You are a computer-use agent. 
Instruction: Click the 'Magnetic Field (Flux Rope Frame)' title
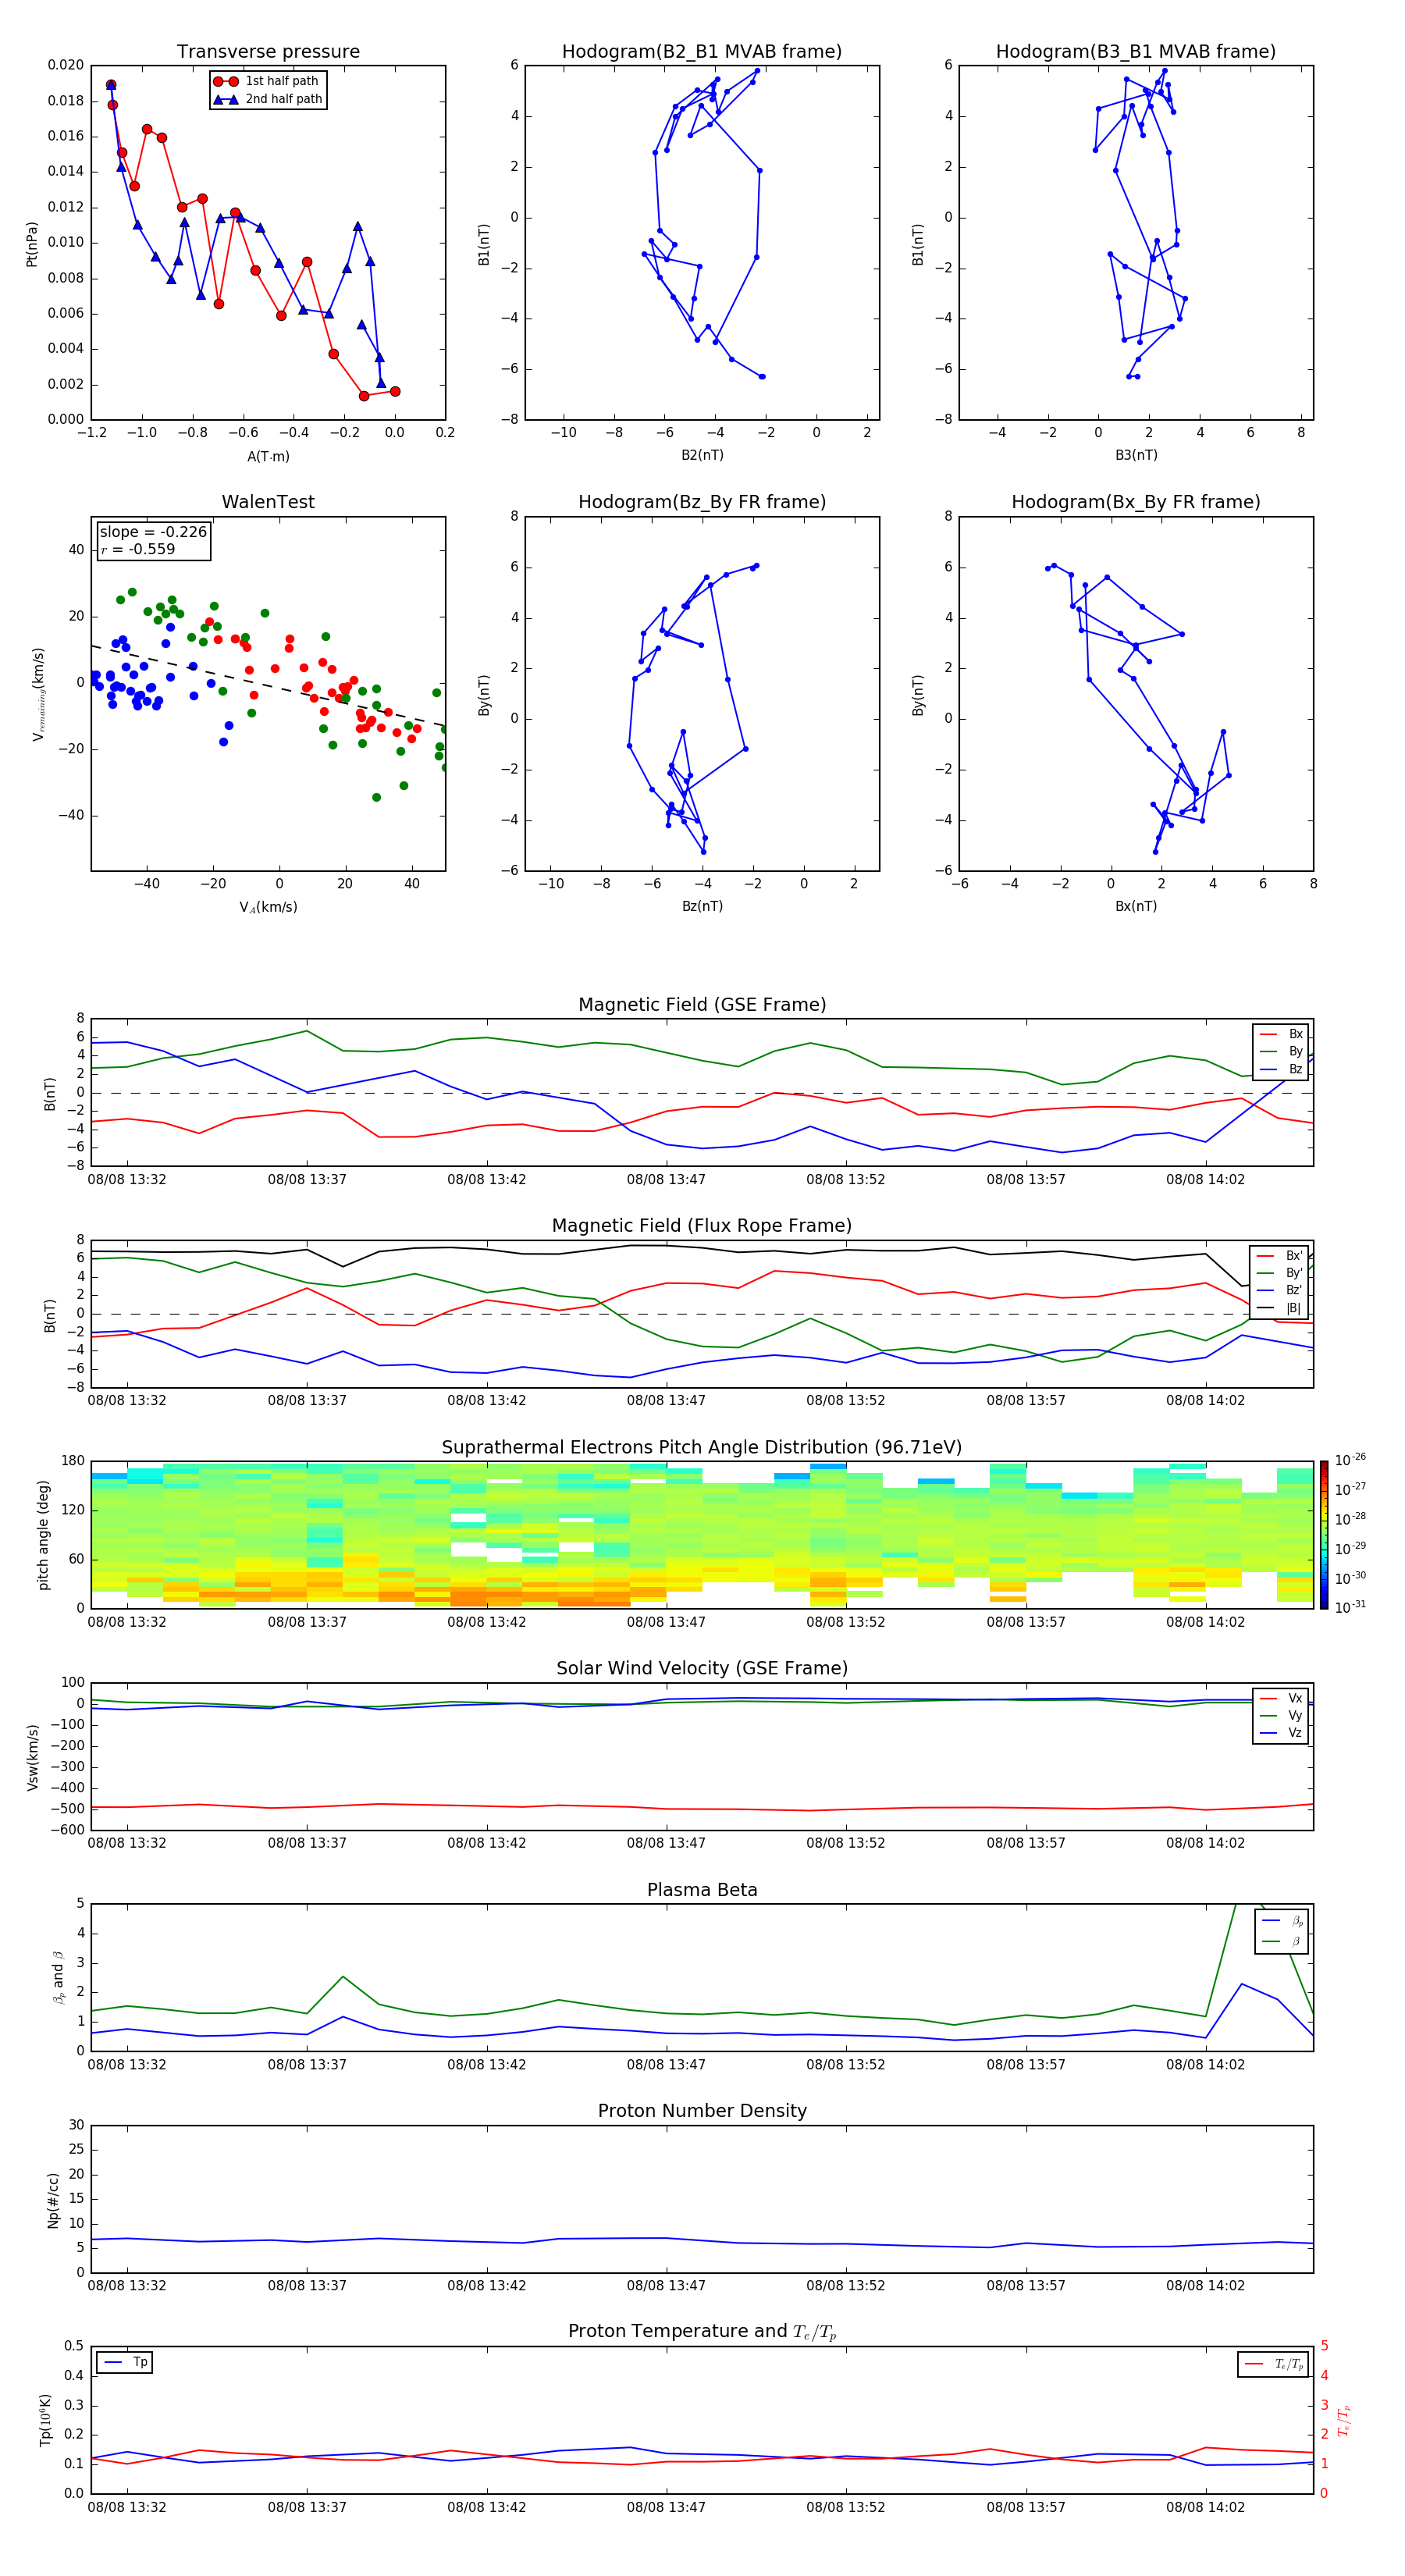[x=702, y=1226]
